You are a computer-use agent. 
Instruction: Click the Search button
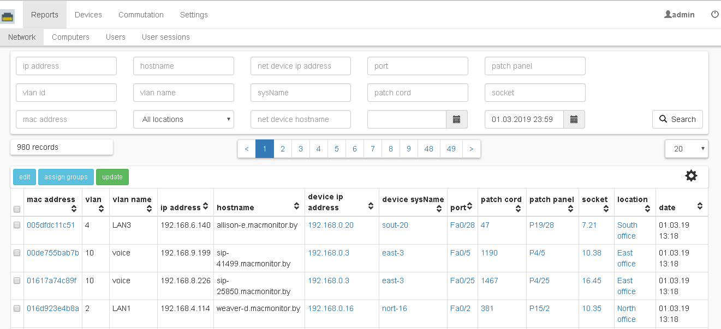coord(677,119)
